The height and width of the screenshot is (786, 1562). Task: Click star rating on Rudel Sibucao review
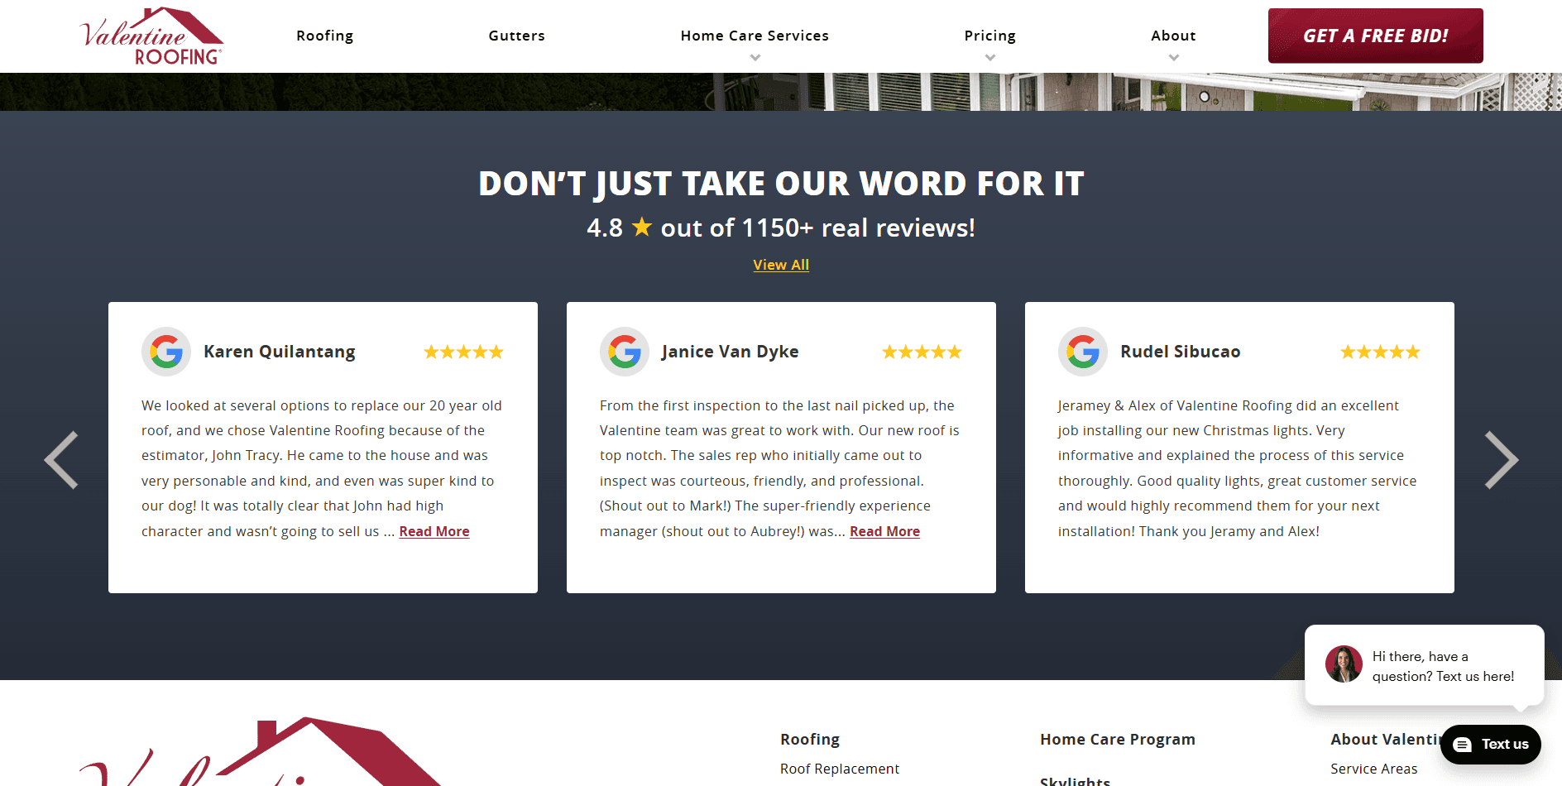click(1380, 352)
